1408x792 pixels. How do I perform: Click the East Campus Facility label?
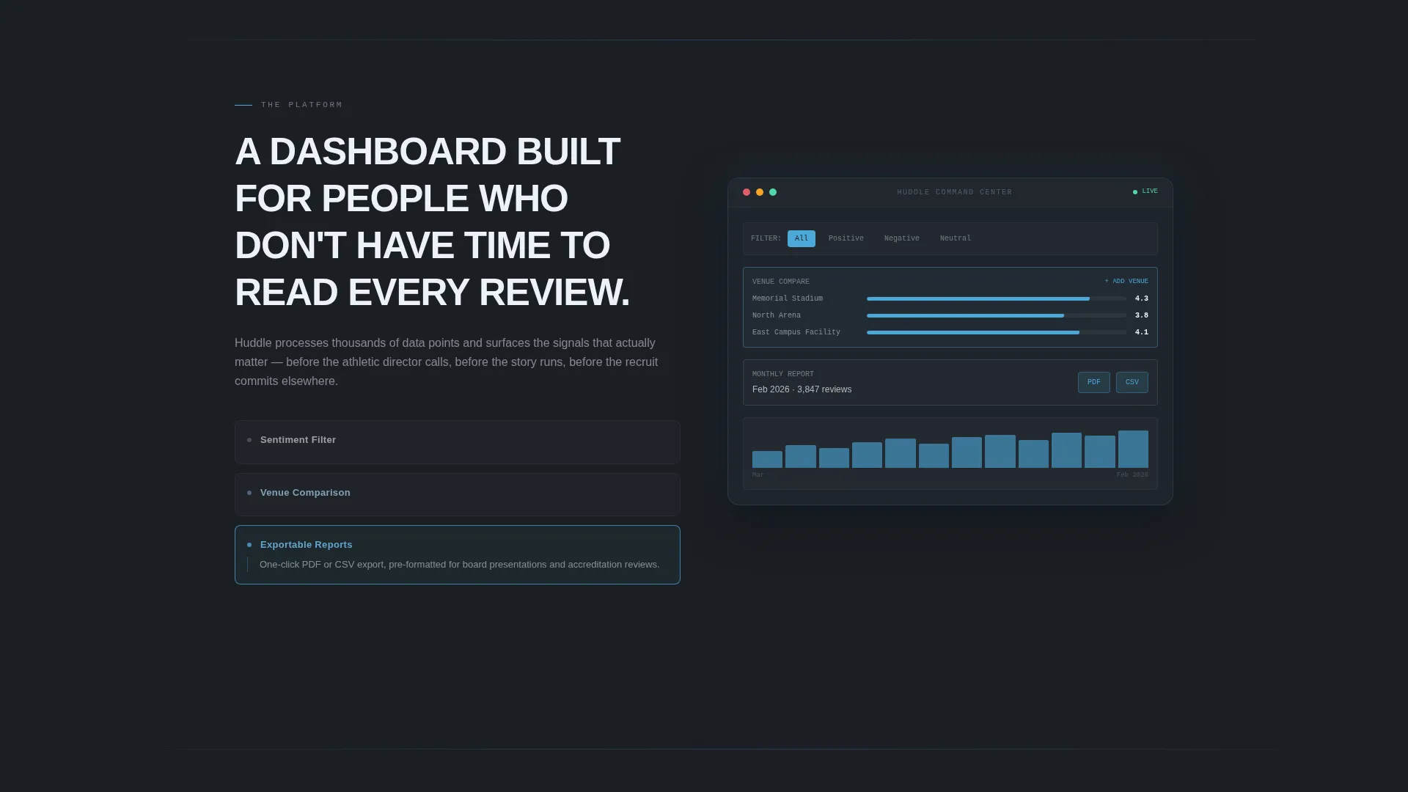pyautogui.click(x=796, y=332)
